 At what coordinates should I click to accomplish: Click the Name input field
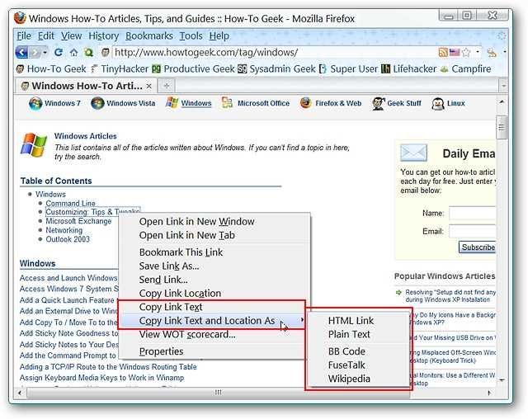click(x=473, y=213)
